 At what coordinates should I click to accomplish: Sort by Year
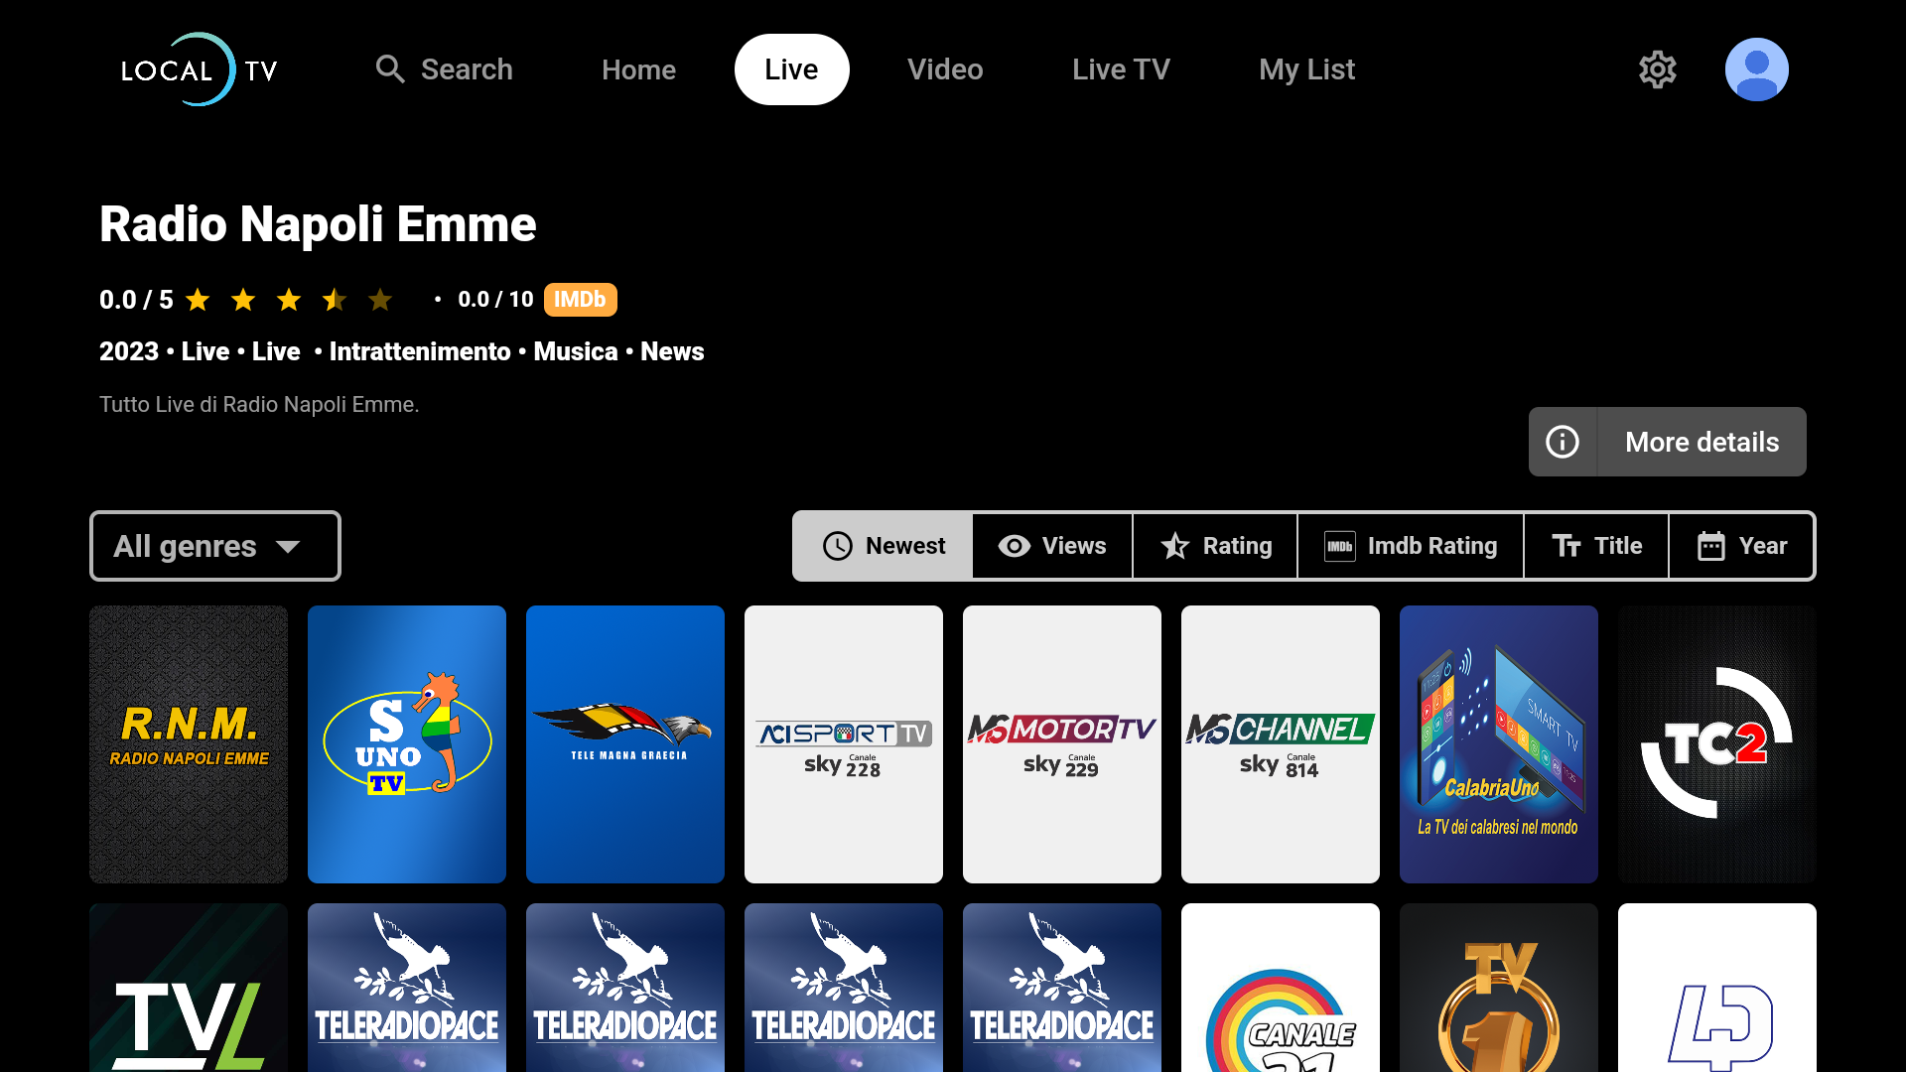(1742, 546)
